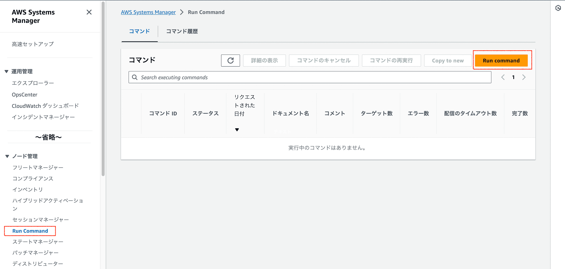This screenshot has width=565, height=269.
Task: Open フリートマネージャー in sidebar
Action: tap(38, 167)
